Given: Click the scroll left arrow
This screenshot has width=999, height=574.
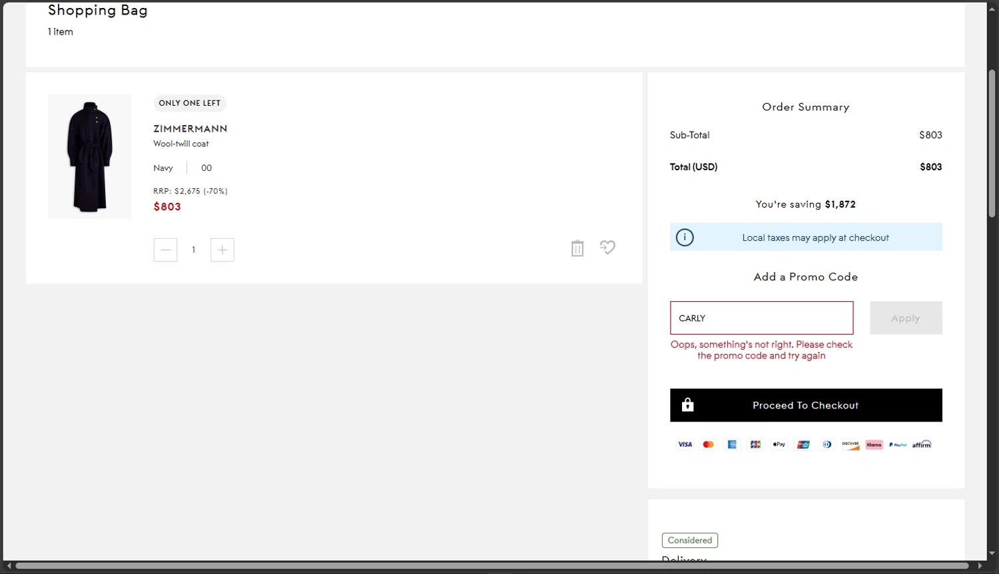Looking at the screenshot, I should point(9,566).
